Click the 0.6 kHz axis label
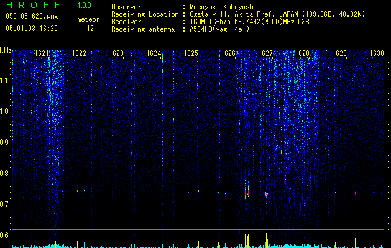The width and height of the screenshot is (391, 248). pyautogui.click(x=5, y=236)
